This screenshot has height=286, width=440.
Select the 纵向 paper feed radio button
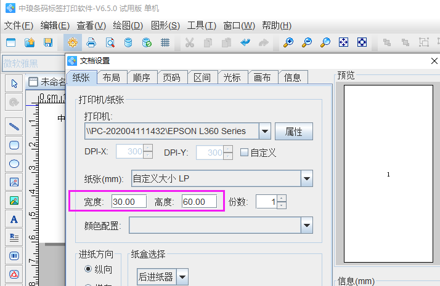pos(88,269)
